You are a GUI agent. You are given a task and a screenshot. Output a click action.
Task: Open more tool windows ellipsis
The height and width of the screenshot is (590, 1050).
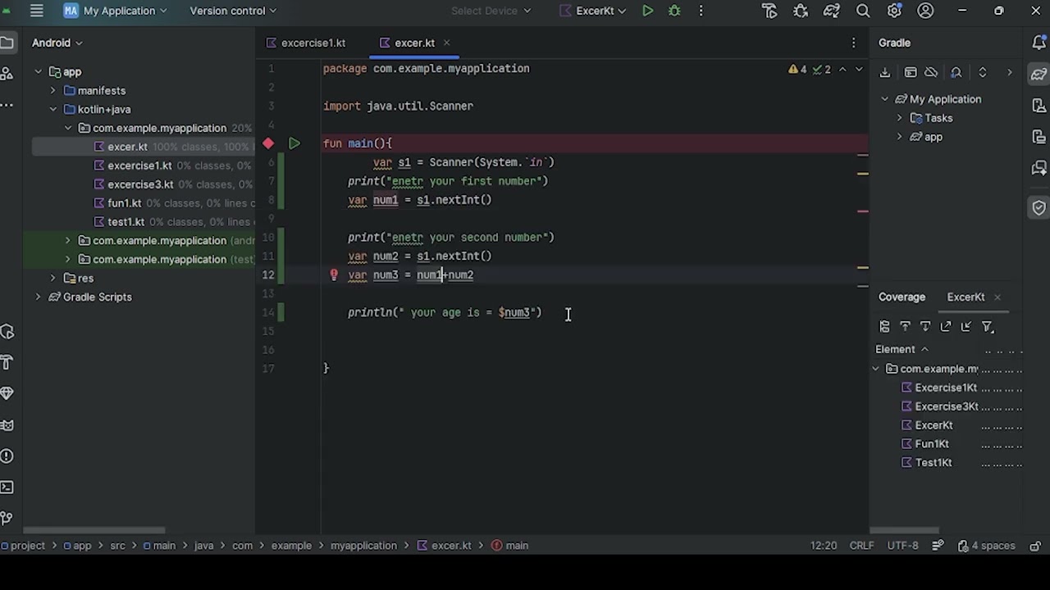coord(7,105)
